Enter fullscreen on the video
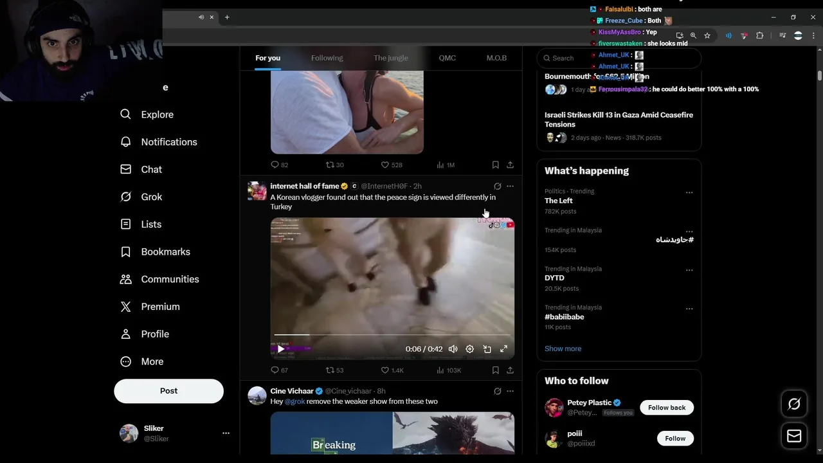Viewport: 823px width, 463px height. 503,349
